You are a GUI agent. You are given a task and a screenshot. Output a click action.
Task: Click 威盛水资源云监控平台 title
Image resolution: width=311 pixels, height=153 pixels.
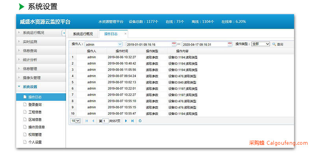tap(45, 22)
